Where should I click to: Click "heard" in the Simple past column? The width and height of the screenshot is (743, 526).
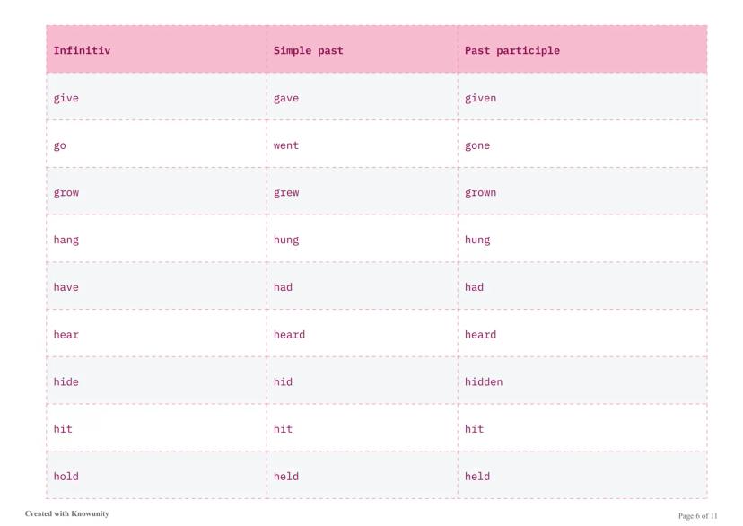289,335
